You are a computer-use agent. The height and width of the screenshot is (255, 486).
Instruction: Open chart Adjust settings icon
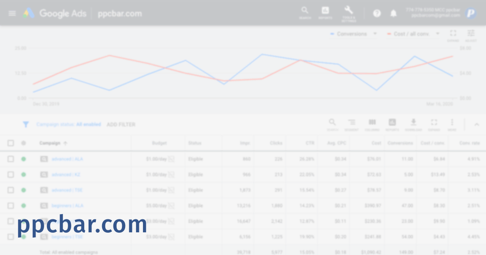click(471, 36)
